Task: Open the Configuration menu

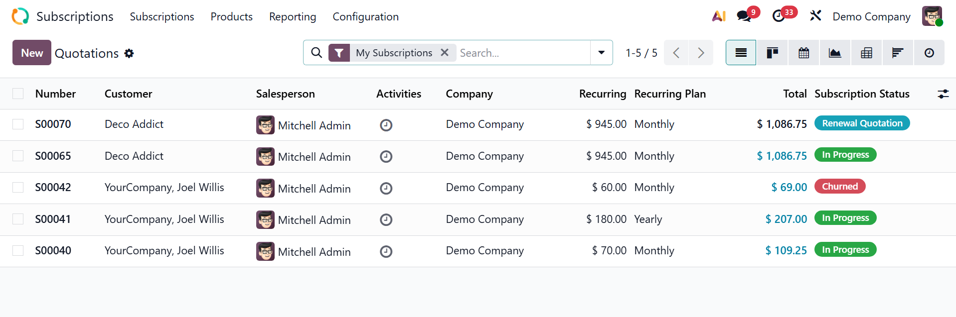Action: point(365,16)
